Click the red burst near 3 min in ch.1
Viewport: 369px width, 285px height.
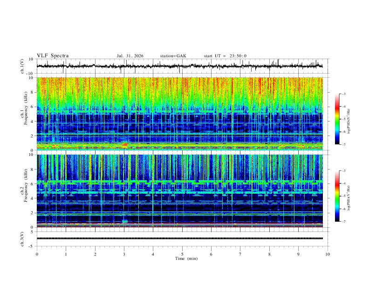[x=125, y=144]
